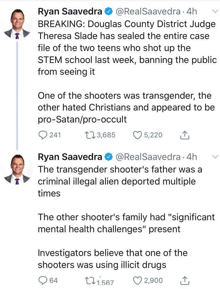Reply to the first tweet about Judge Theresa Slade

43,135
